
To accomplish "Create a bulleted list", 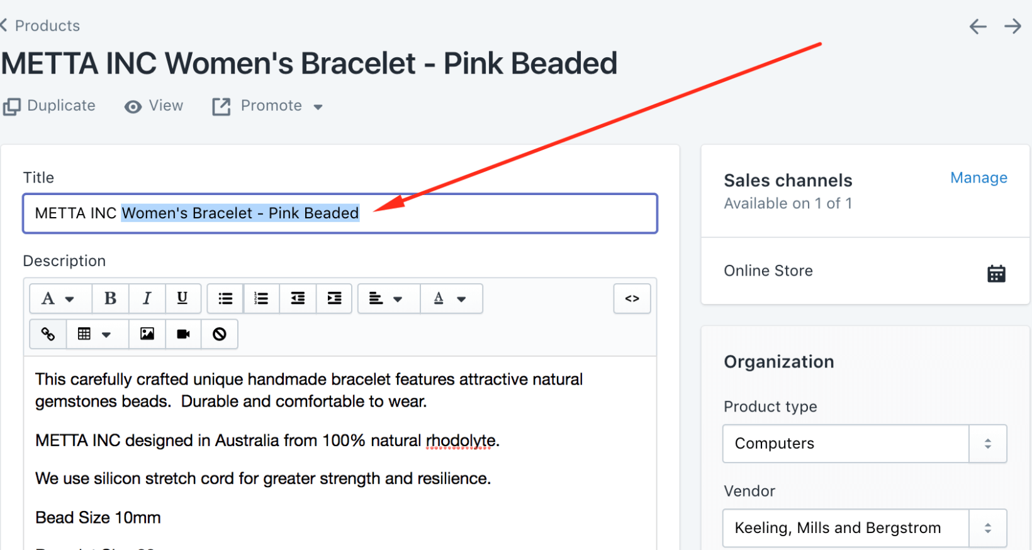I will click(x=225, y=298).
